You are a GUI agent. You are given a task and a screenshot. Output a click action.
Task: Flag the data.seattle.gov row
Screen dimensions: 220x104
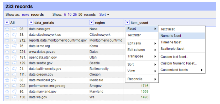[14, 63]
